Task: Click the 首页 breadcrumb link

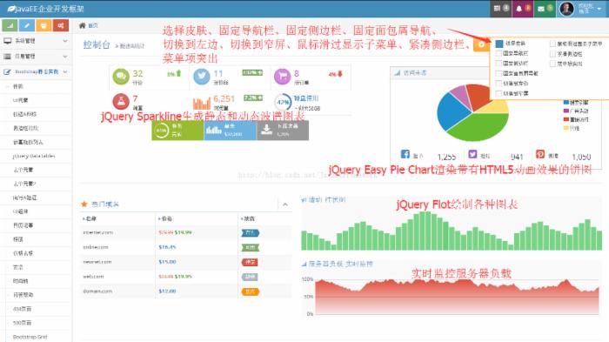Action: [x=93, y=25]
